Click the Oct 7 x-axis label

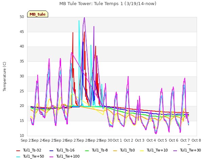click(185, 140)
